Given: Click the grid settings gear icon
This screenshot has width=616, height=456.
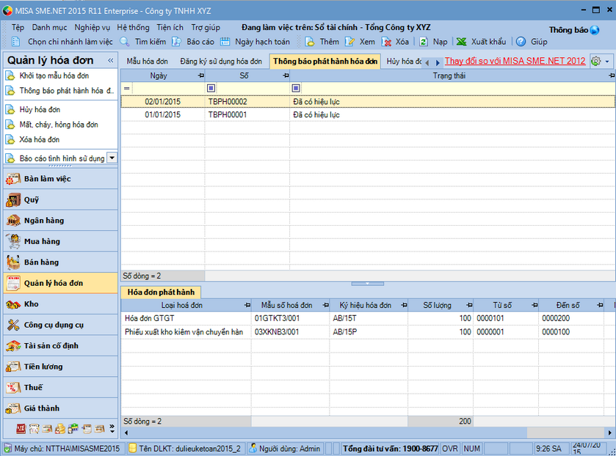Looking at the screenshot, I should 596,62.
